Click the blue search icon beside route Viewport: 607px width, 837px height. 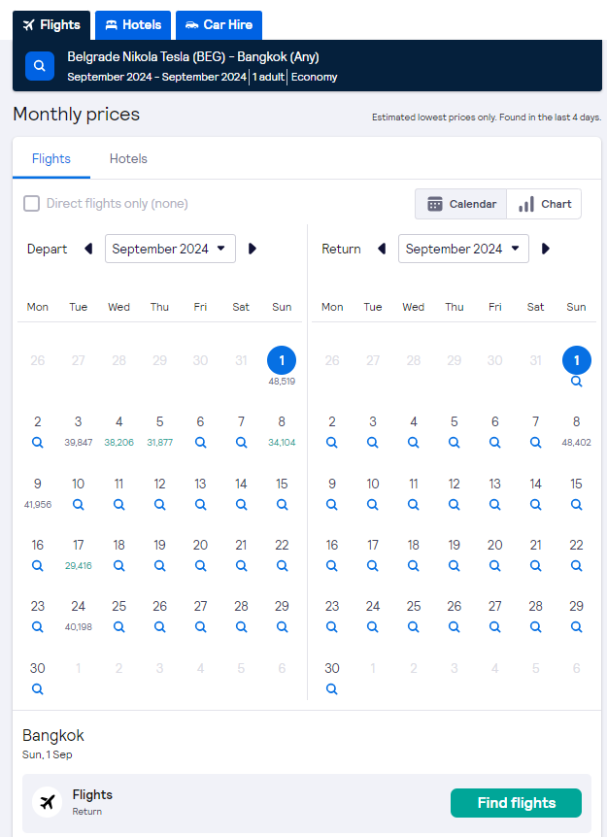pos(40,66)
